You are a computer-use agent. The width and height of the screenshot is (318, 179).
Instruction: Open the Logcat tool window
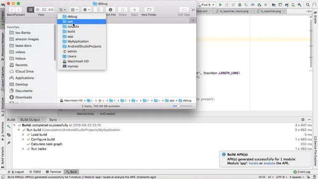(16, 172)
